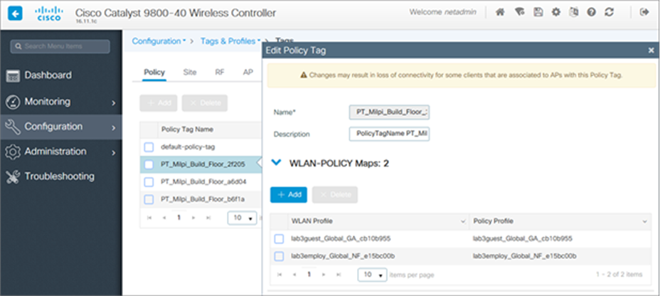Click the Search Menu Items field
660x296 pixels.
click(60, 46)
